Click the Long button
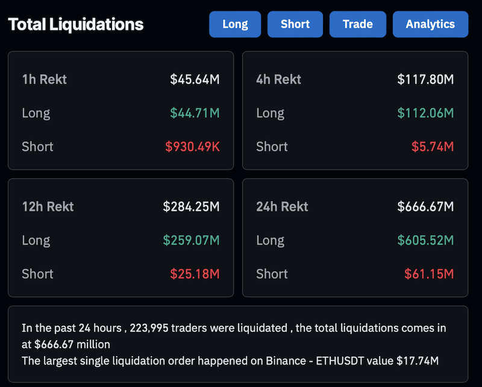482x387 pixels. [235, 24]
